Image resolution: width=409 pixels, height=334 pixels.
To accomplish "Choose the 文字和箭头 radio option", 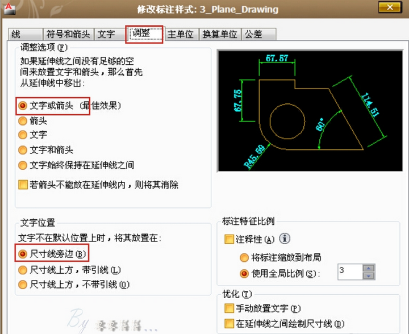I will (23, 150).
